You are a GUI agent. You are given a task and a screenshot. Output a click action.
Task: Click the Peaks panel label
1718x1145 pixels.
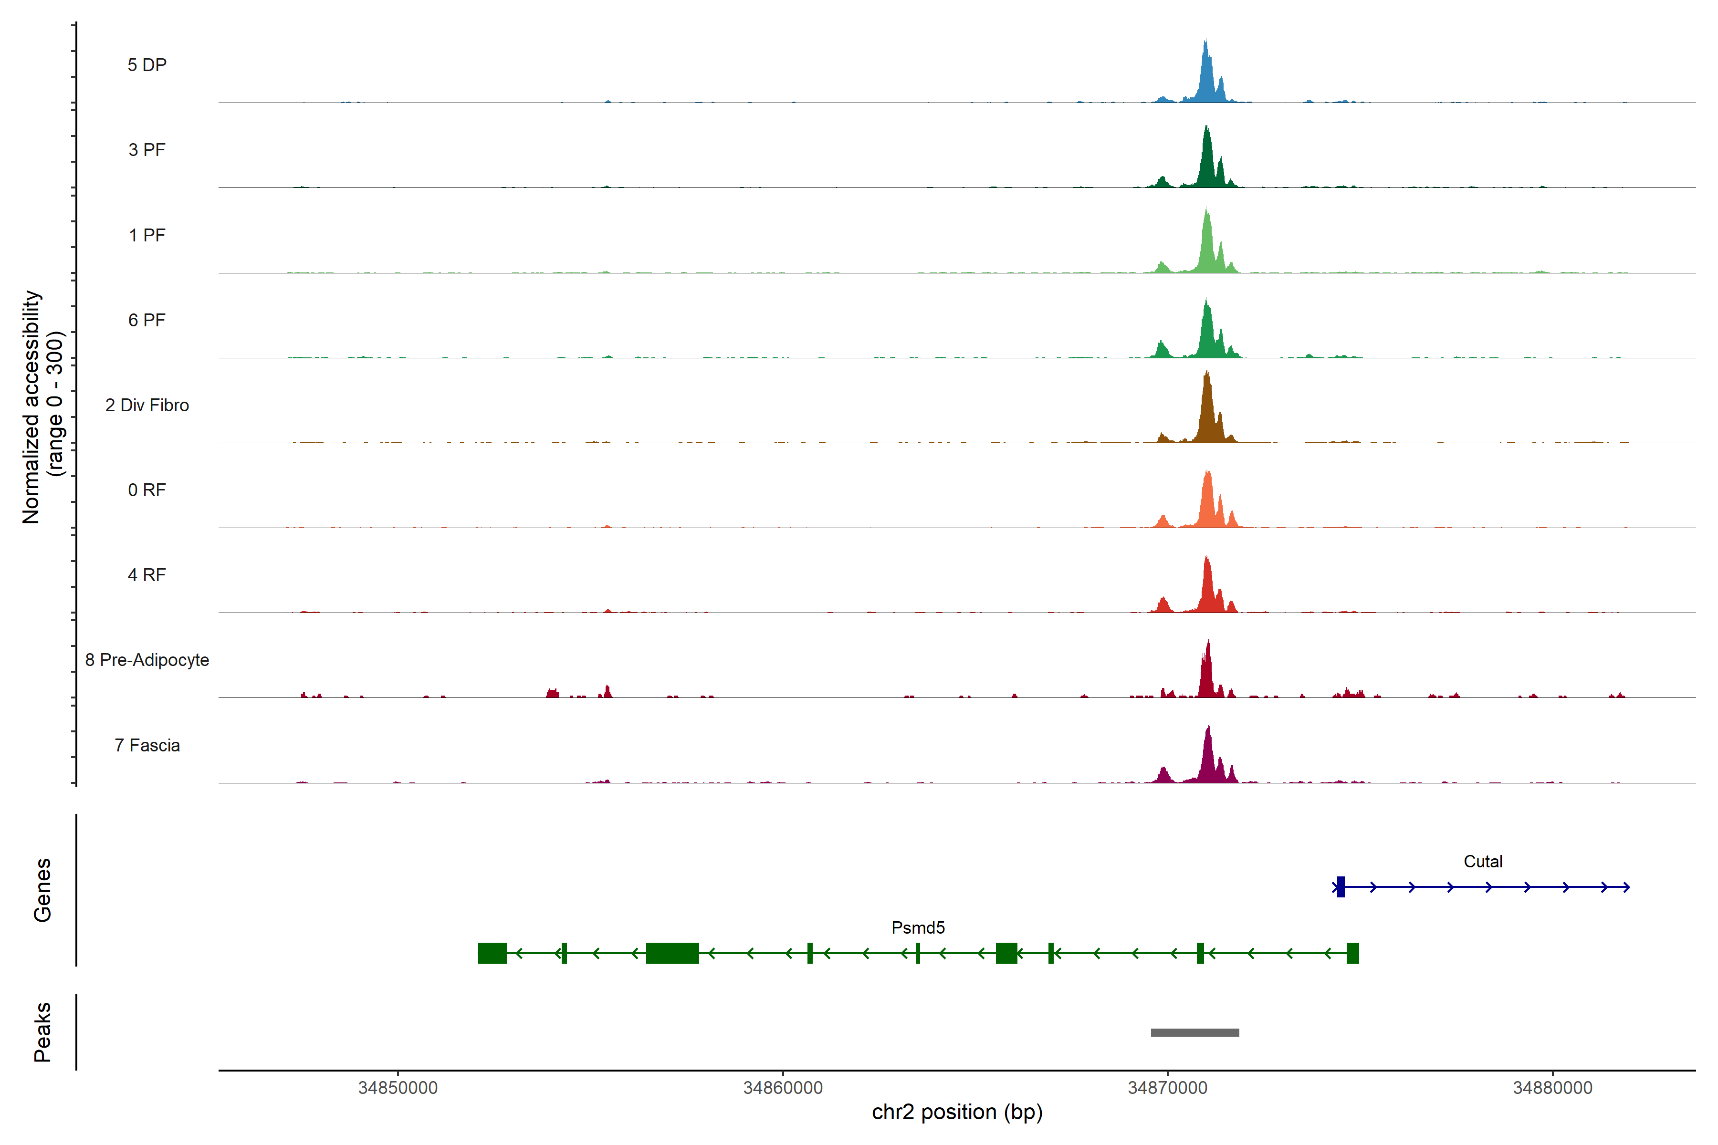42,1032
